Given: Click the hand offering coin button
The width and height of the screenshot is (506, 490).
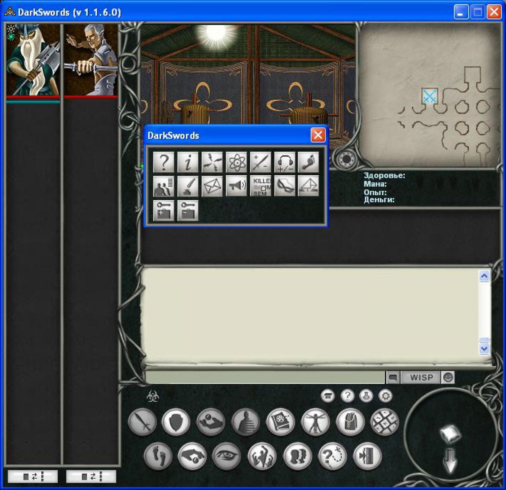Looking at the screenshot, I should (x=210, y=422).
